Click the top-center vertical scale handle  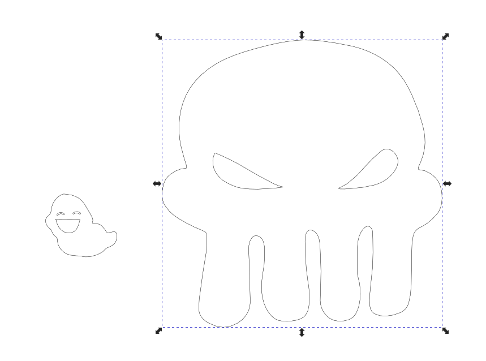(x=302, y=35)
